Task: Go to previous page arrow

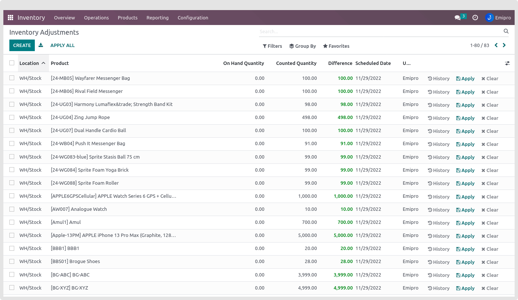Action: point(496,45)
